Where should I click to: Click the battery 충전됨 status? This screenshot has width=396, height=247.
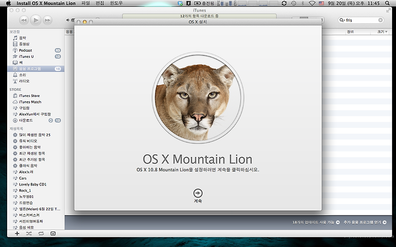204,3
